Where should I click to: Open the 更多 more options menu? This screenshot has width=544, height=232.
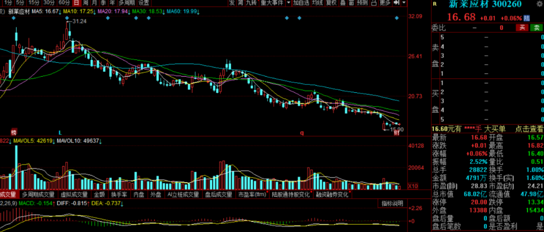click(385, 3)
